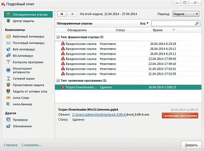Open Проверка report under Другое
The width and height of the screenshot is (204, 151).
pyautogui.click(x=20, y=120)
